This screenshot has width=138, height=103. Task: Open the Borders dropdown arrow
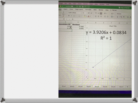point(81,16)
